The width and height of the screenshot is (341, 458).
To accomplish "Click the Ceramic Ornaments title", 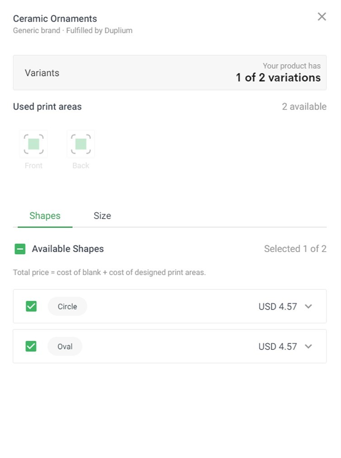I will (55, 19).
